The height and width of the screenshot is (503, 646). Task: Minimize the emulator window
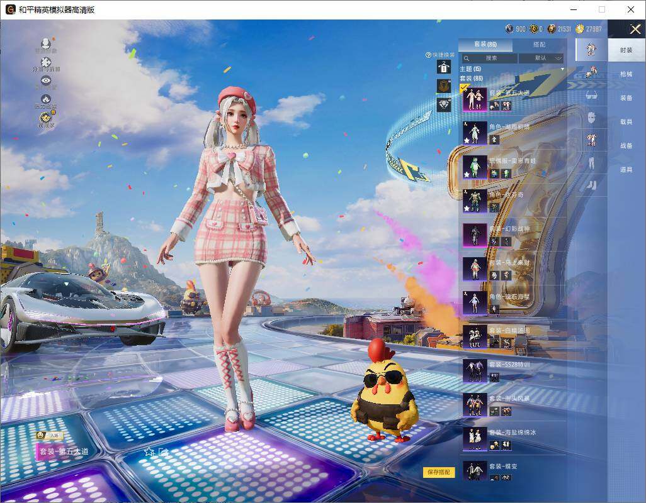pos(574,9)
